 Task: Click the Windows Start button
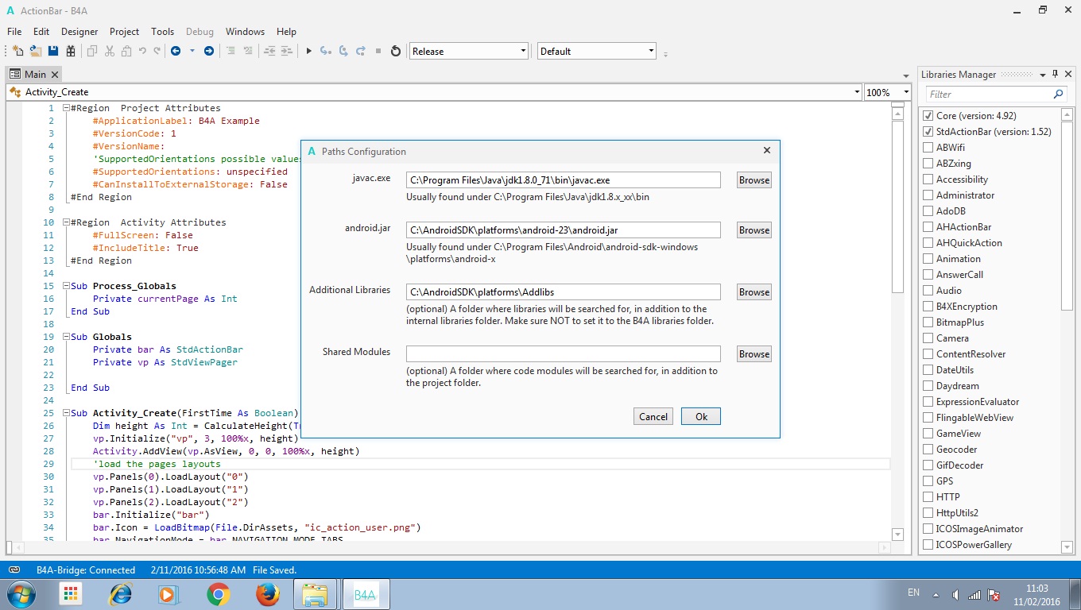(20, 594)
